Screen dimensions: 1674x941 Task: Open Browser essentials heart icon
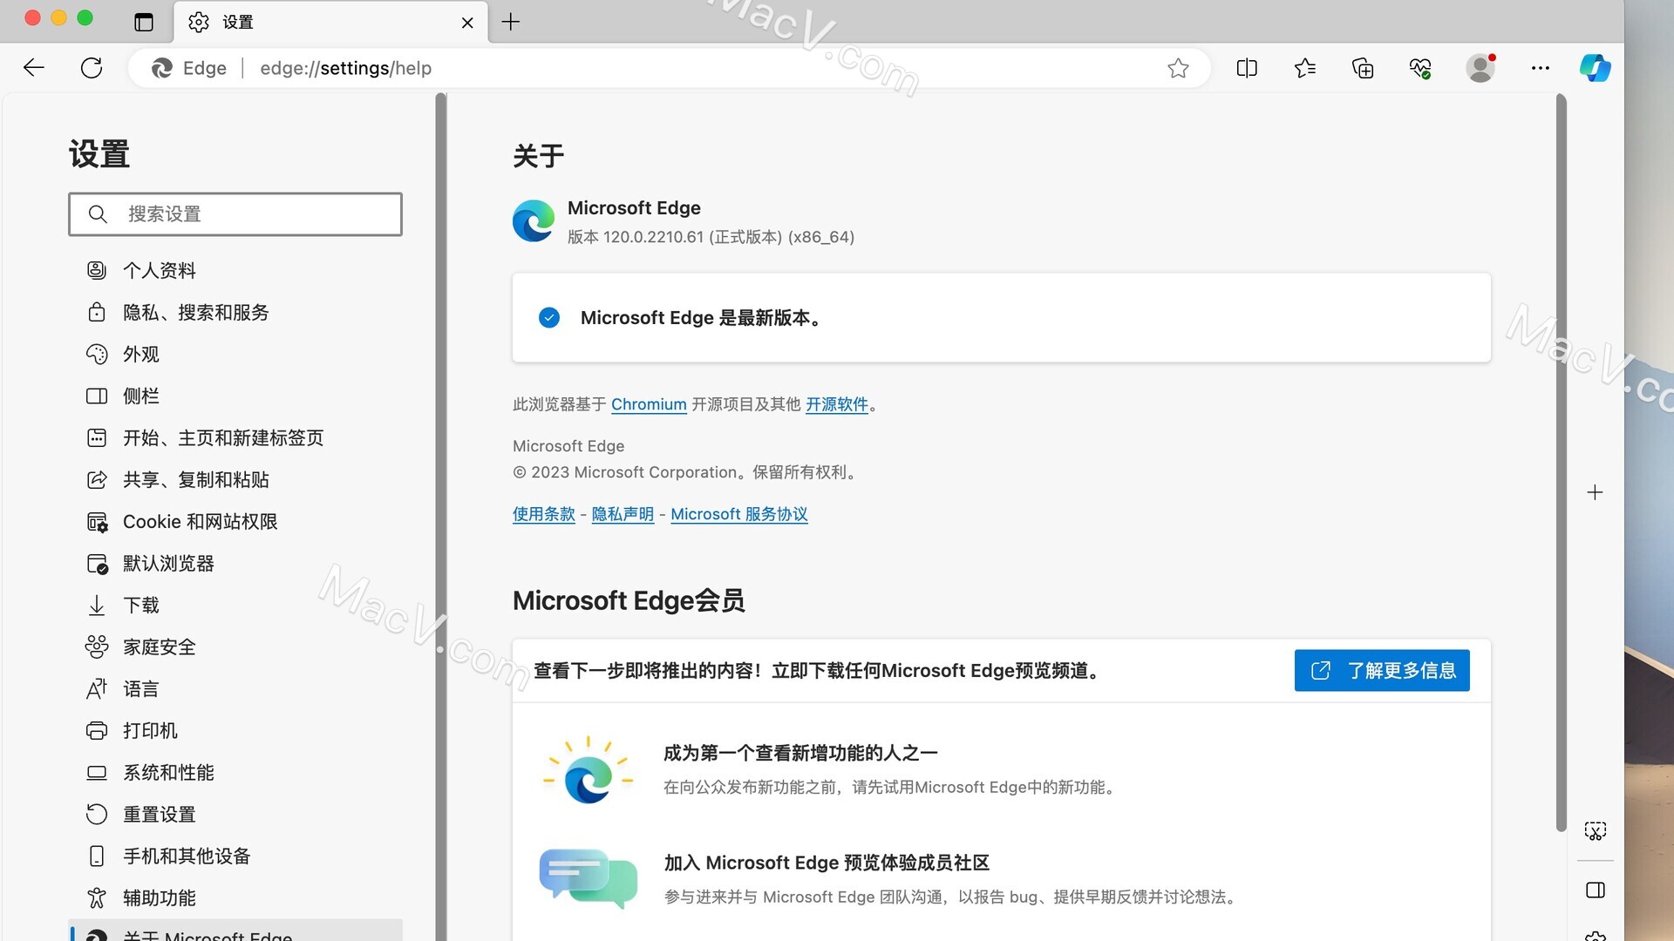(1420, 68)
